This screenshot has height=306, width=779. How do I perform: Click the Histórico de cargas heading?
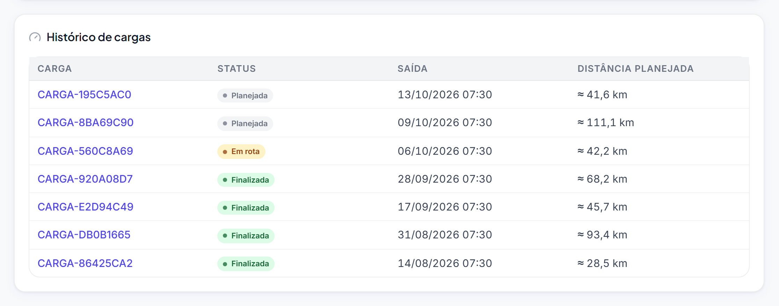coord(99,37)
